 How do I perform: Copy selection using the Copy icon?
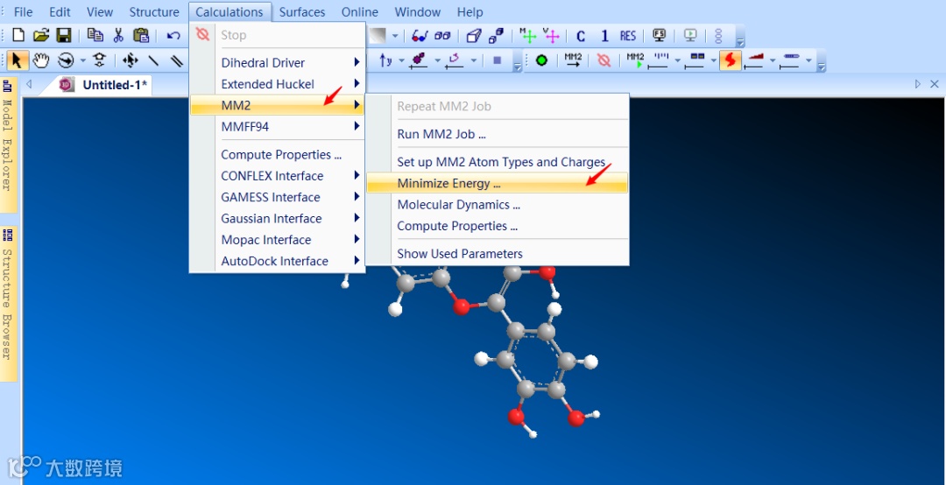pos(95,36)
